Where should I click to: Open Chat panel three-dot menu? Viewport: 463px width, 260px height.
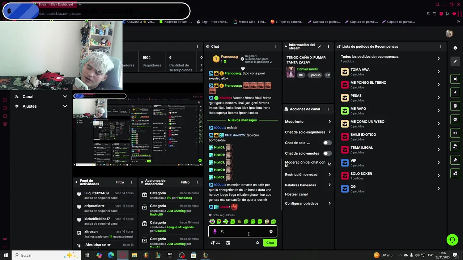pos(276,47)
